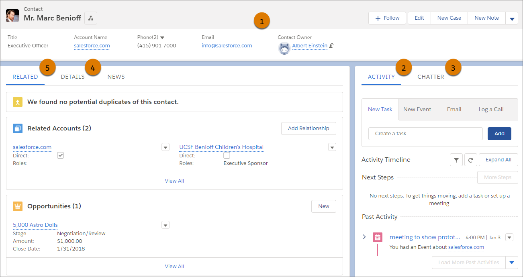This screenshot has width=523, height=277.
Task: Click the contact hierarchy icon beside the name
Action: 91,18
